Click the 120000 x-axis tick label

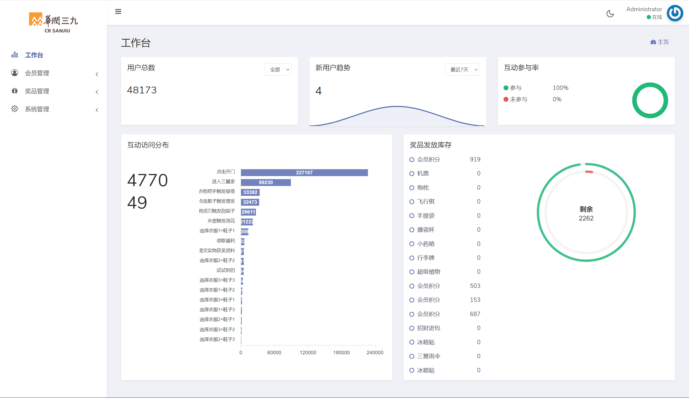[x=308, y=353]
